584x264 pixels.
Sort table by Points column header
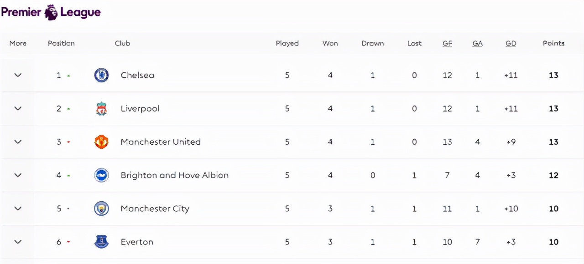(x=553, y=43)
